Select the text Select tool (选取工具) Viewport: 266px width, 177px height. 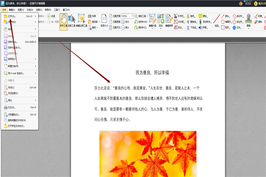72,21
